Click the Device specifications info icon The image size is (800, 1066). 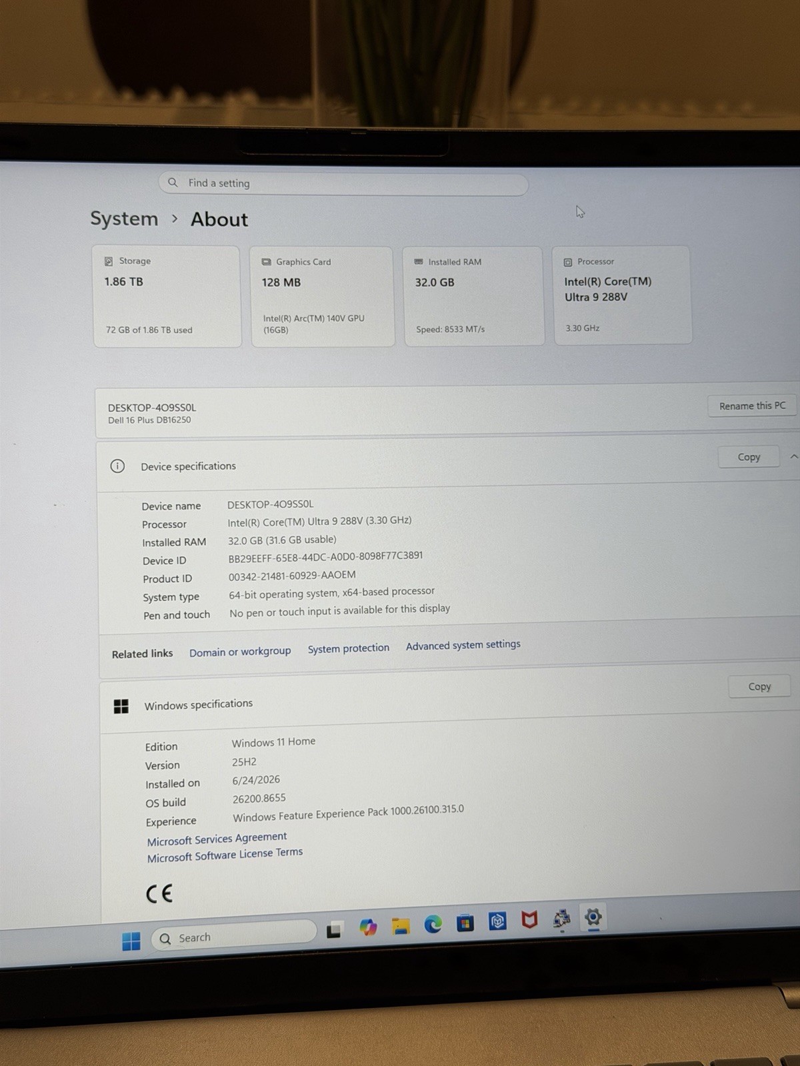pos(117,466)
